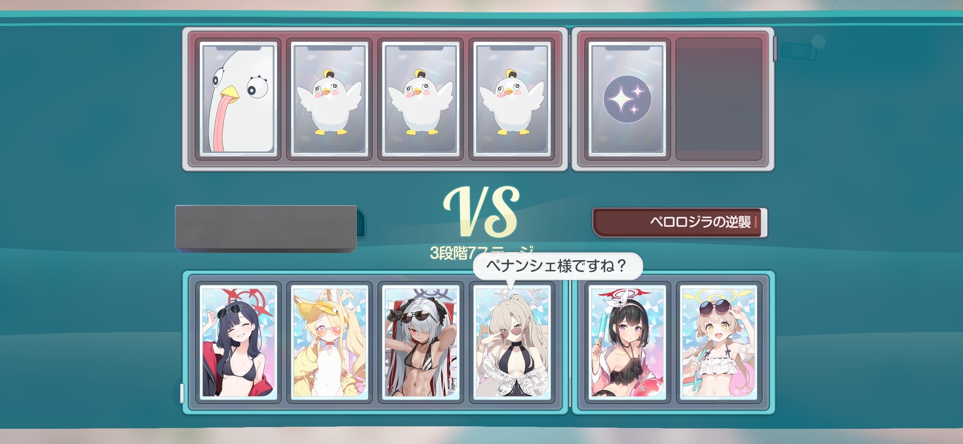963x444 pixels.
Task: Click the small handle at enemy panel right edge
Action: pos(775,49)
